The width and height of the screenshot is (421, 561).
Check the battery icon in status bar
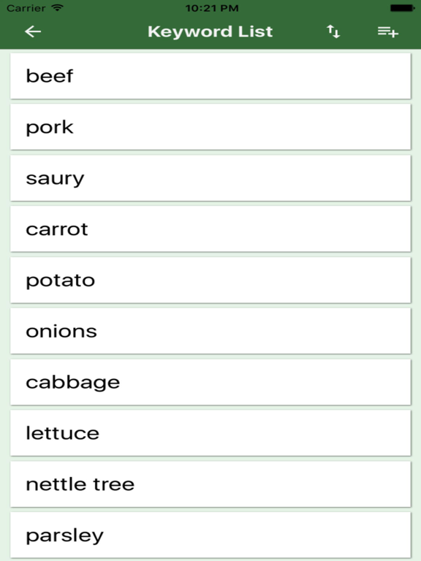pos(403,8)
